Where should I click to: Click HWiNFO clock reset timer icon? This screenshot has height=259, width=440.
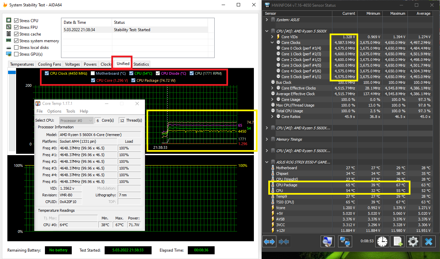click(x=382, y=241)
